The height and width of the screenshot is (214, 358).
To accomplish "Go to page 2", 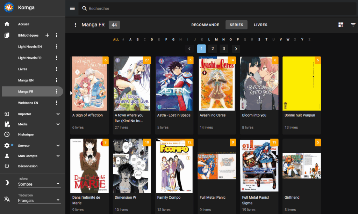I will pos(213,49).
